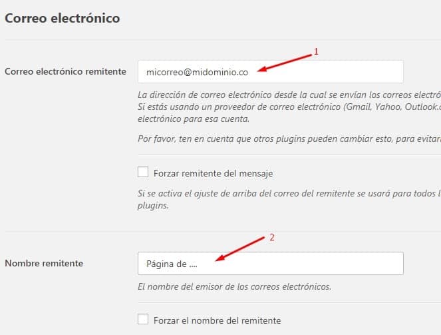The width and height of the screenshot is (441, 335).
Task: Click the 'electrónico para esa cuenta' text line
Action: [x=194, y=119]
